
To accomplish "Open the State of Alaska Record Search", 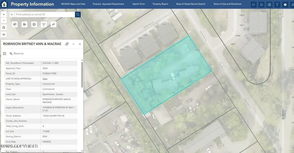I will (x=190, y=4).
